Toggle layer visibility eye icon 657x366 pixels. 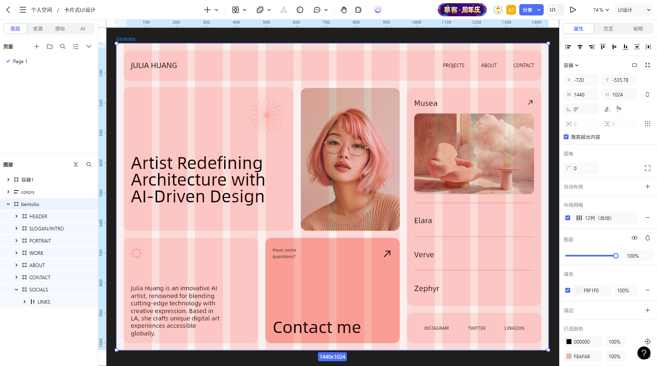click(x=635, y=238)
